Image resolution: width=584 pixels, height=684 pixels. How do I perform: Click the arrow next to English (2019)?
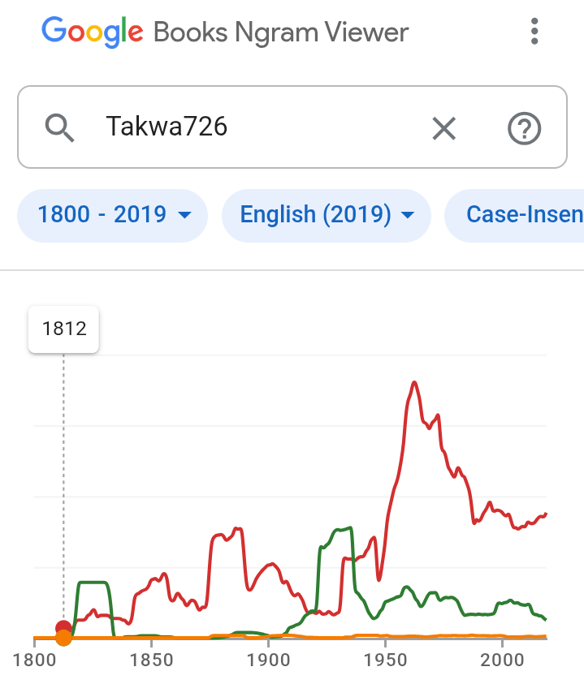click(x=408, y=215)
